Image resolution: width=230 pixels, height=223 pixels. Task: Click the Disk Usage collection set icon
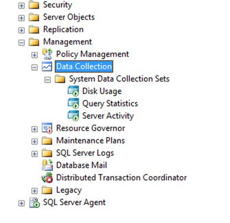pos(73,91)
